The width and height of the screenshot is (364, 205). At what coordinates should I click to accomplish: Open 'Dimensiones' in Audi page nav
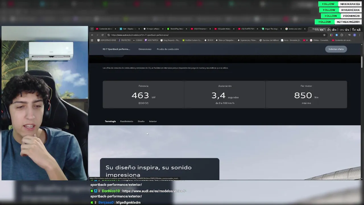pyautogui.click(x=145, y=49)
